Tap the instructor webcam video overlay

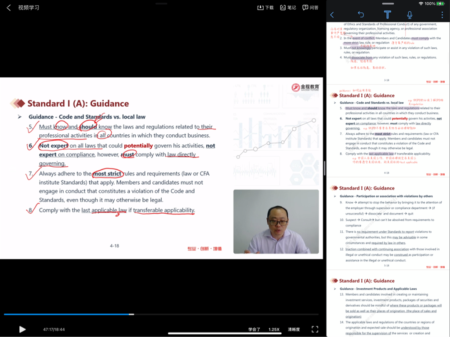pos(276,222)
